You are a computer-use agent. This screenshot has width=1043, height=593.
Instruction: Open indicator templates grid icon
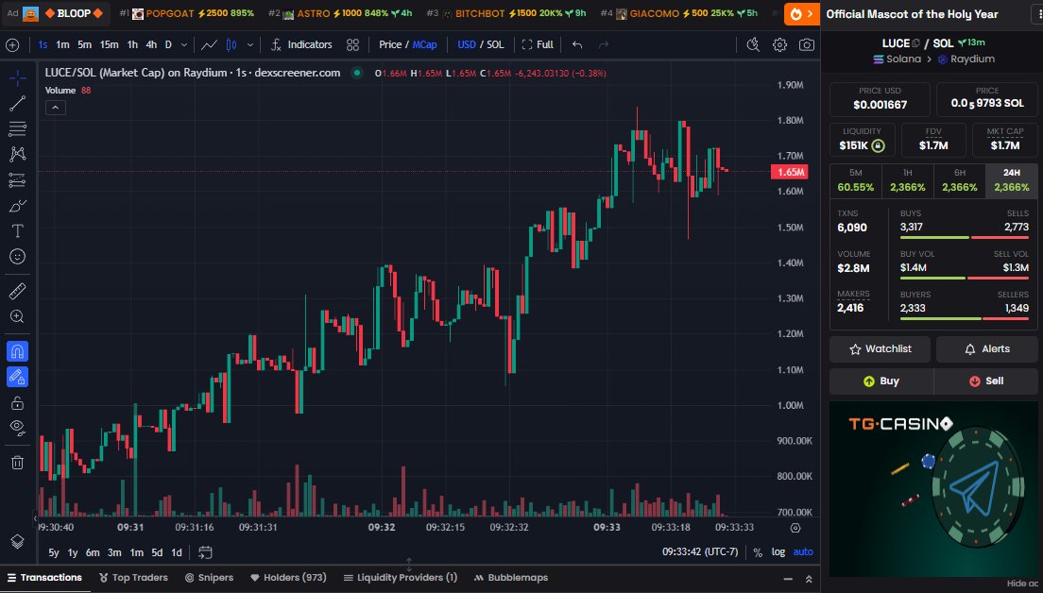pos(352,44)
